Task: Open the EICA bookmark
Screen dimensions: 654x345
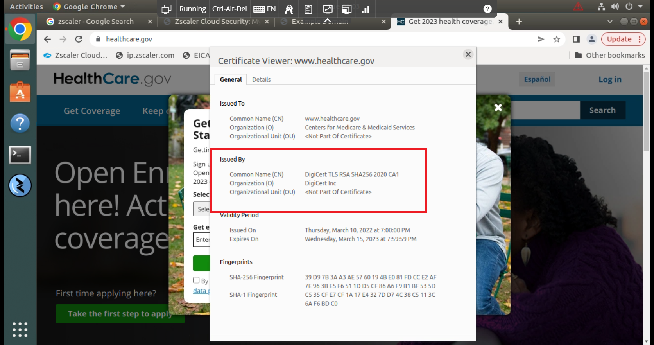Action: pyautogui.click(x=196, y=55)
